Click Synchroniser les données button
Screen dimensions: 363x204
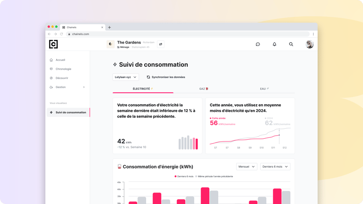166,77
